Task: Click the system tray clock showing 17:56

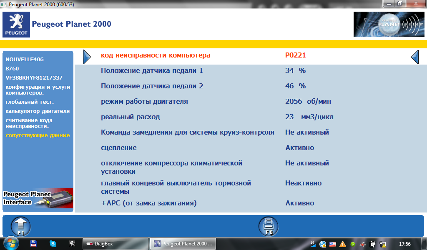Action: [x=405, y=244]
